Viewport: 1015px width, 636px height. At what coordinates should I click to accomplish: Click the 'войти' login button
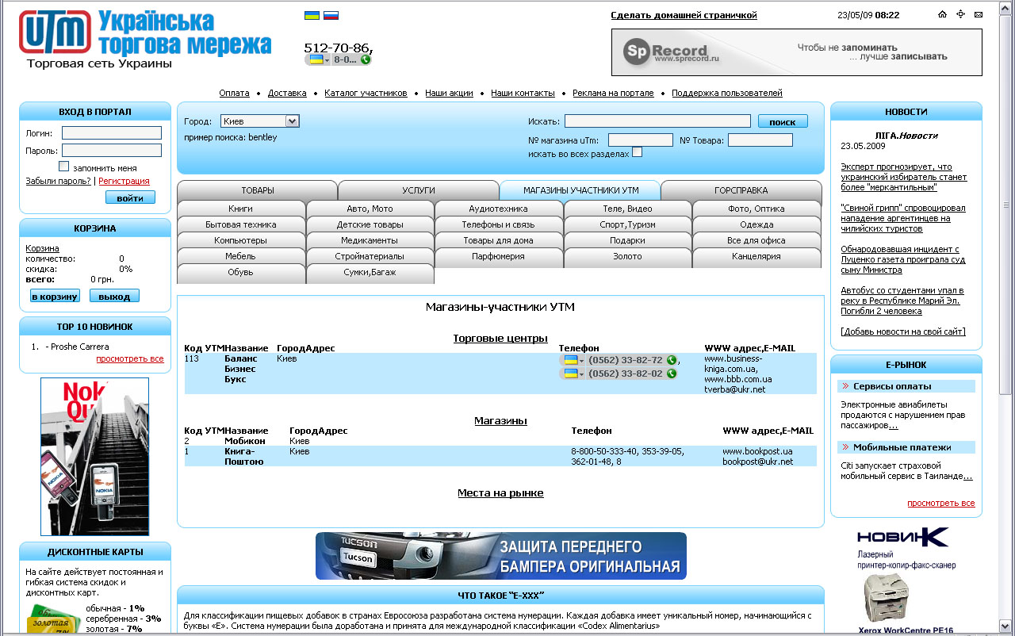coord(130,197)
